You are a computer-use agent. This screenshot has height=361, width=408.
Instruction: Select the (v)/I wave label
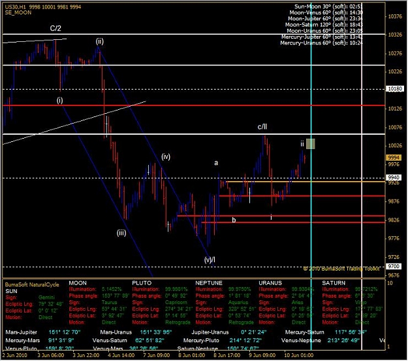[x=210, y=260]
